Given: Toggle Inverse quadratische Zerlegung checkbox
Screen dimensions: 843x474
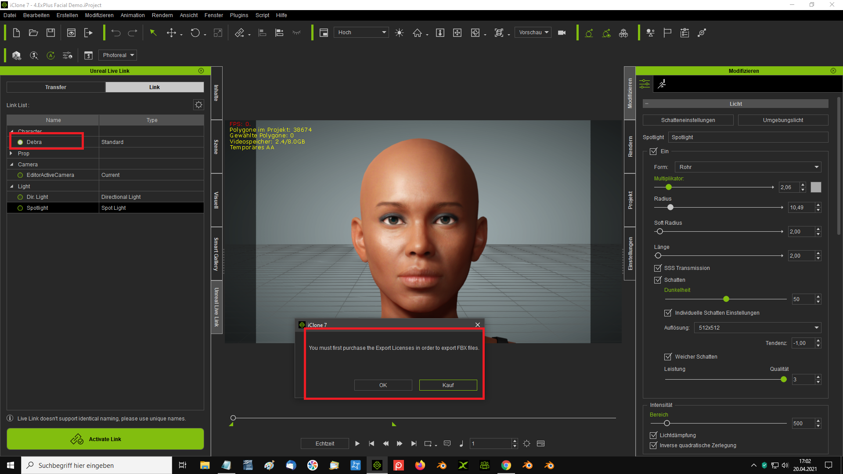Looking at the screenshot, I should click(x=653, y=445).
